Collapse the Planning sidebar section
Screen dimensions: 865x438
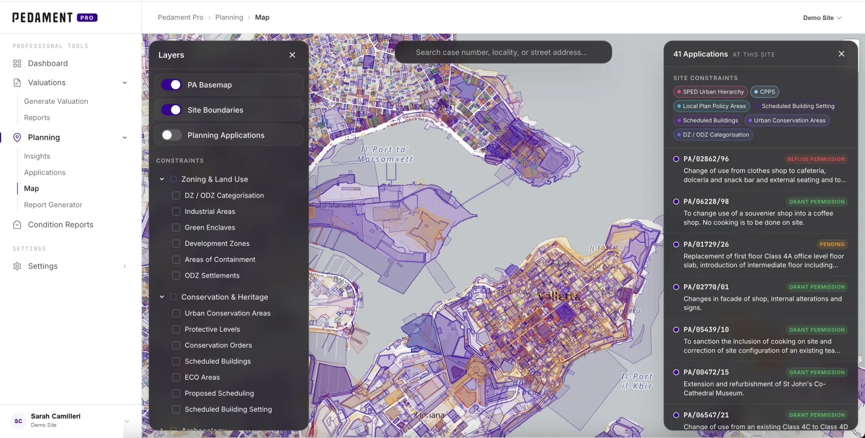click(x=125, y=138)
